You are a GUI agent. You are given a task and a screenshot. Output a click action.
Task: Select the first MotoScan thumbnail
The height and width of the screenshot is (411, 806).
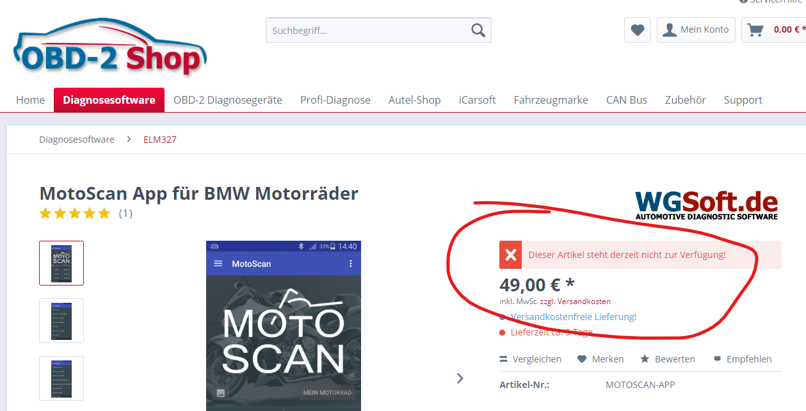(61, 263)
